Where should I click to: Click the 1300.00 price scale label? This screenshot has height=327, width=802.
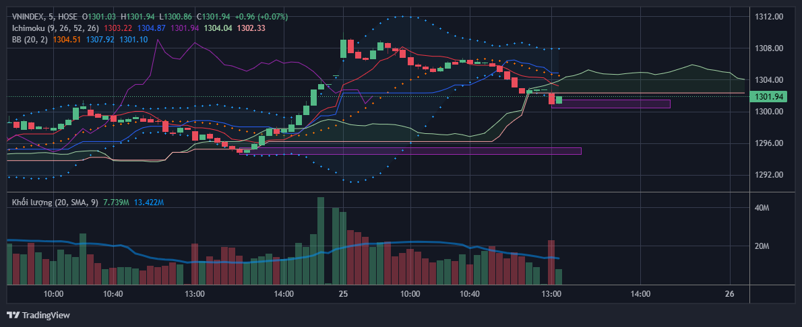769,112
